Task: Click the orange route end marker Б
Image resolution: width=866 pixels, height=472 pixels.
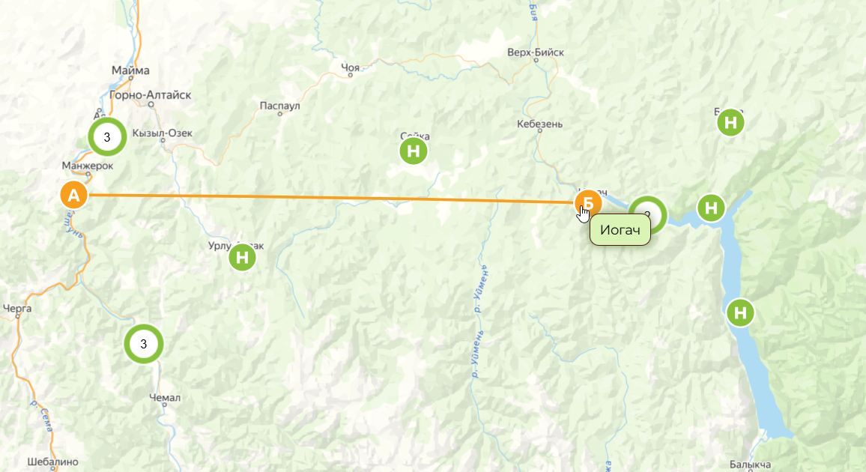Action: click(587, 203)
